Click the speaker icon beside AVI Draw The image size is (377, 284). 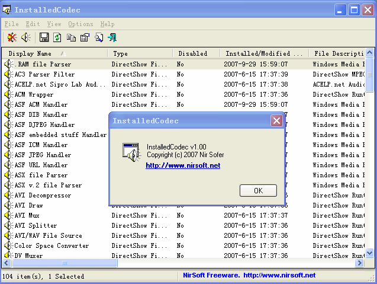click(x=9, y=205)
